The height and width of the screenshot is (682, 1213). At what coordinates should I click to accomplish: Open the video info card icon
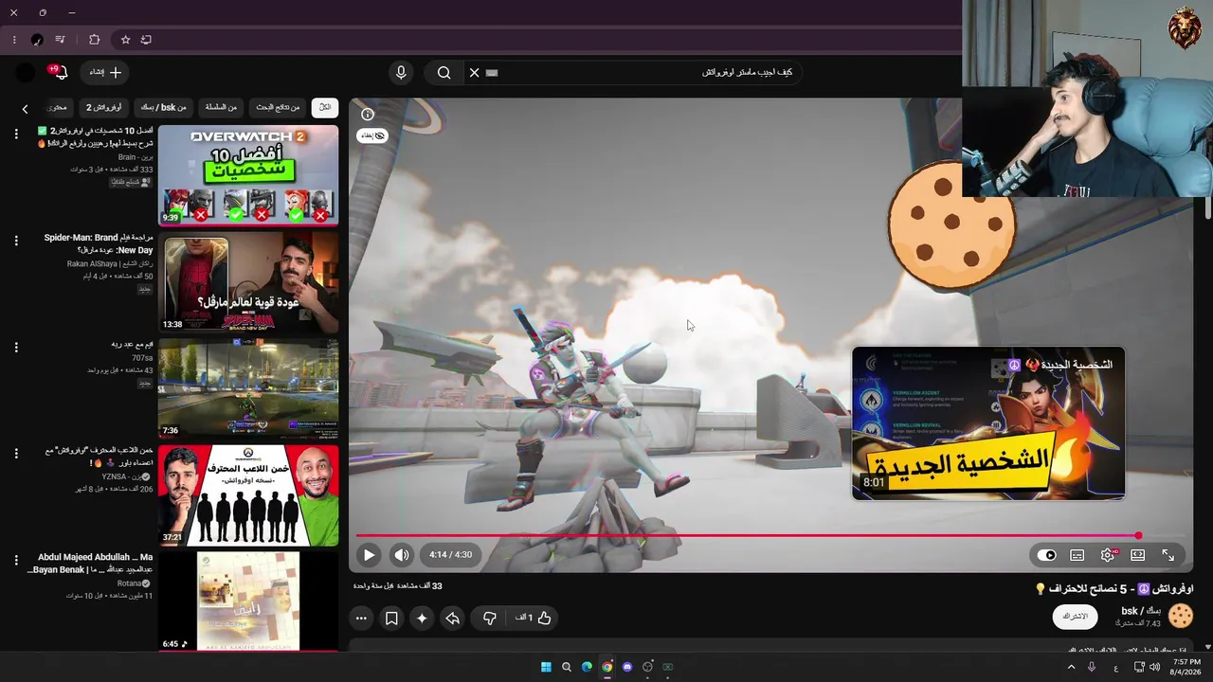[x=368, y=115]
